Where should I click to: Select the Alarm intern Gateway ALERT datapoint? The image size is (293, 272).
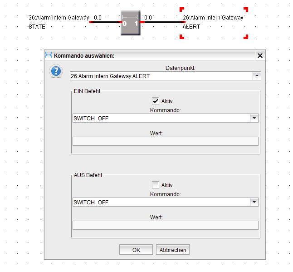pyautogui.click(x=213, y=22)
